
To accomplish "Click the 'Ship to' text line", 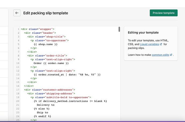I will [42, 113].
